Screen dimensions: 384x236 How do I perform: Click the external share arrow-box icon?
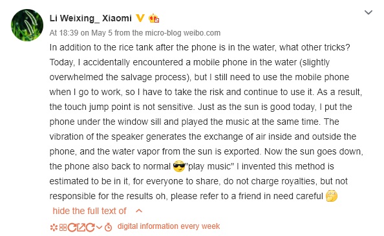(81, 228)
